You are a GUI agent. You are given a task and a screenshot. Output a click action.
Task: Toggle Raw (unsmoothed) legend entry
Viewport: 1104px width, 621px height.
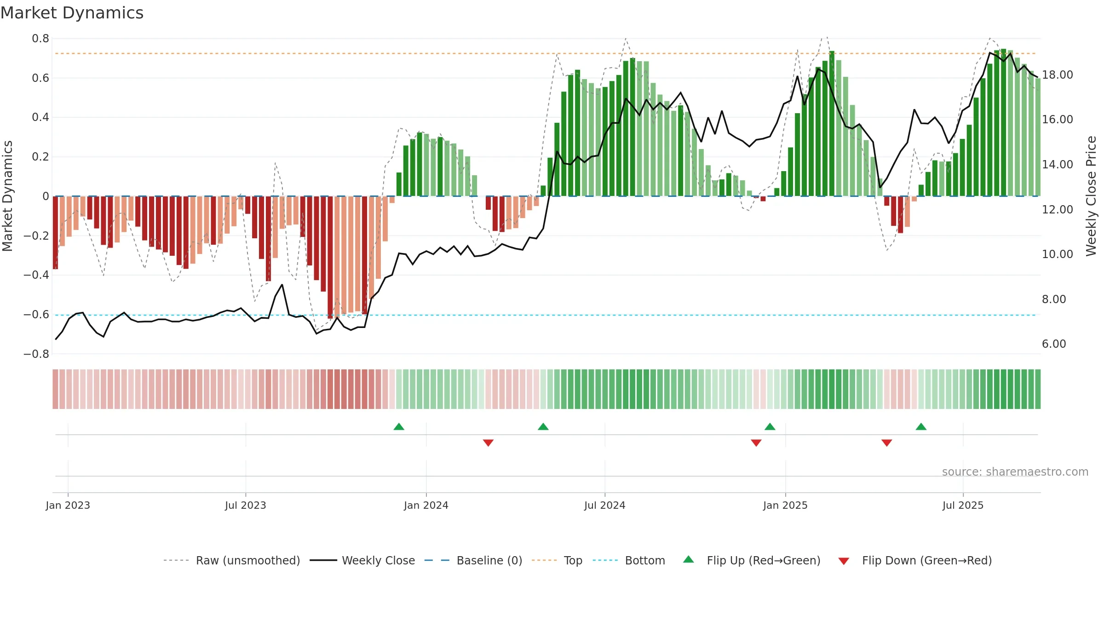232,560
